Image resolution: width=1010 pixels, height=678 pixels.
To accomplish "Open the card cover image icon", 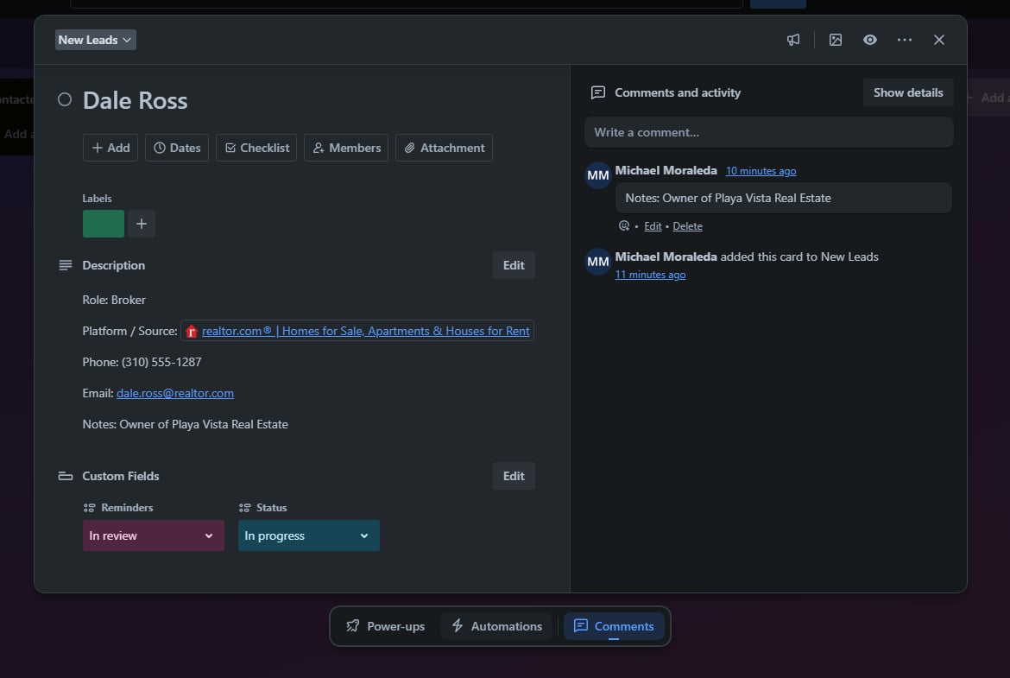I will pos(835,40).
